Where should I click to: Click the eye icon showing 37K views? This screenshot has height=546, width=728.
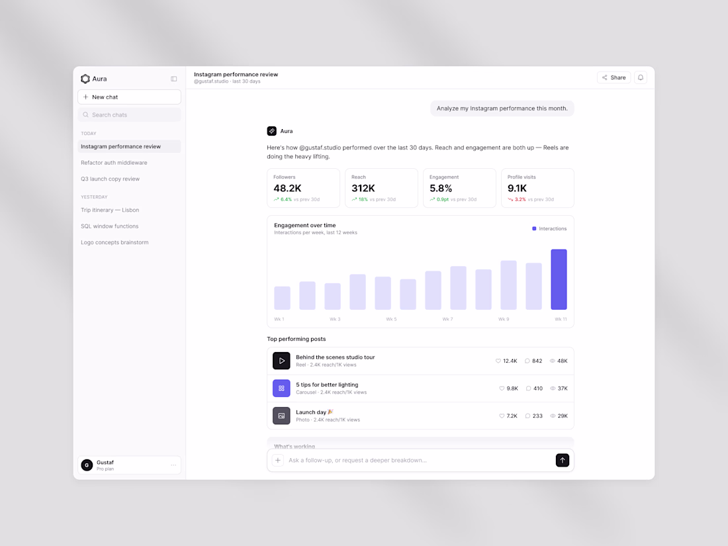click(x=553, y=388)
